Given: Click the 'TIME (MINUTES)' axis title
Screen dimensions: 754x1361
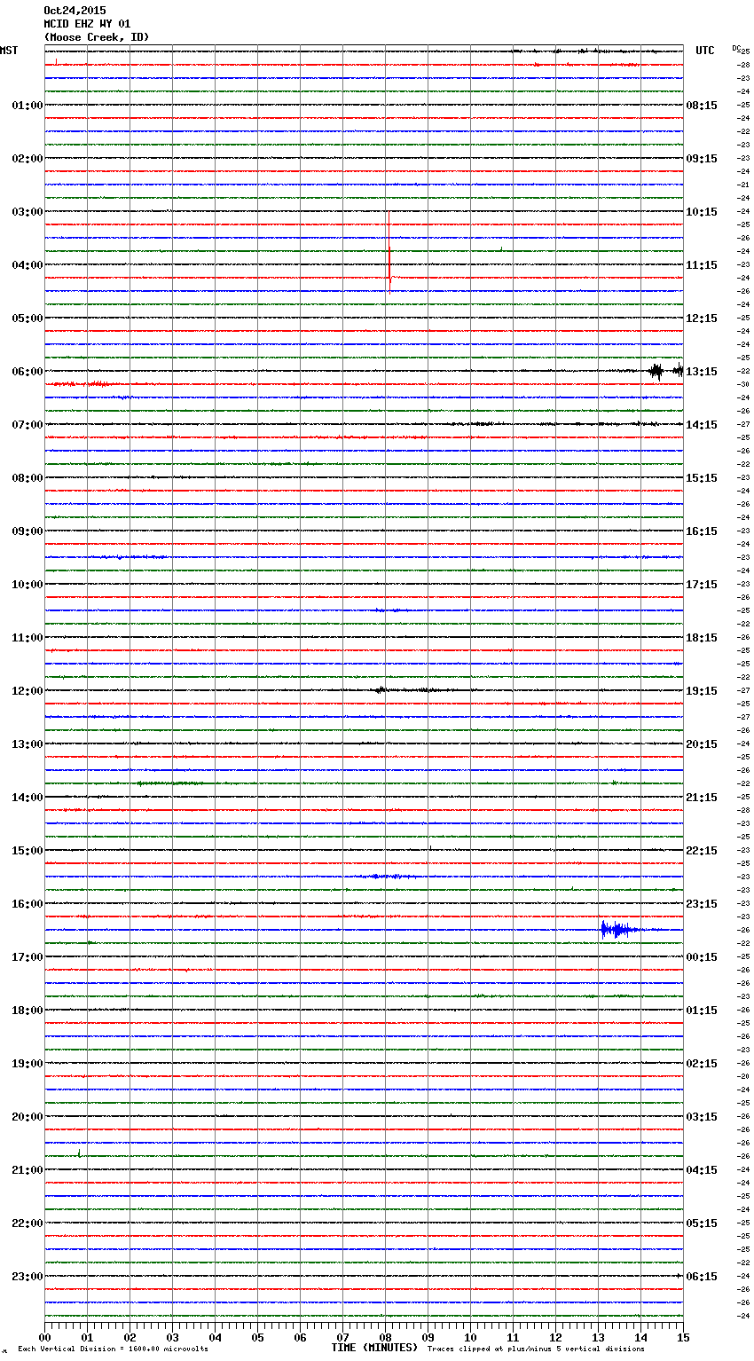Looking at the screenshot, I should (x=374, y=1348).
